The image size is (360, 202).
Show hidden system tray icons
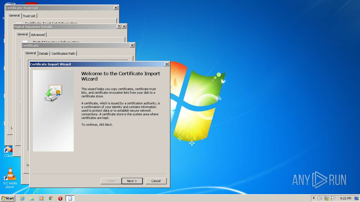(314, 198)
